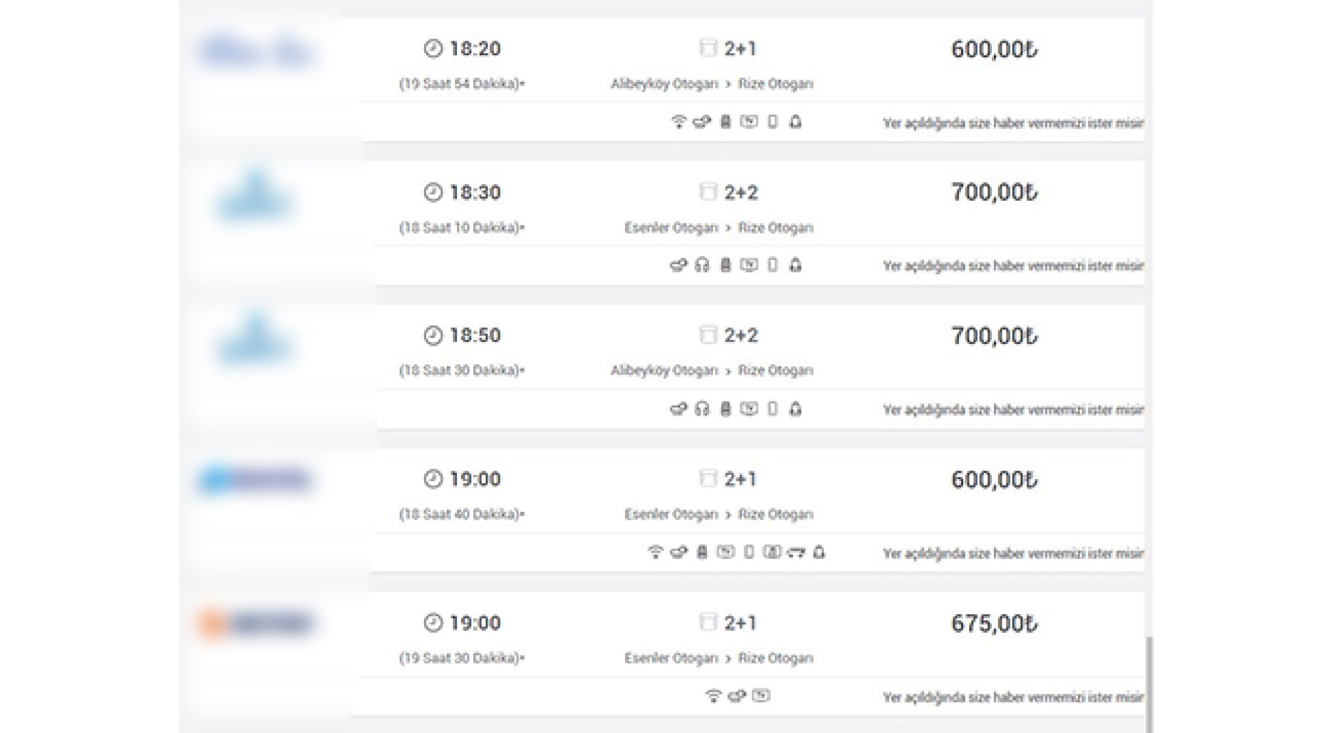This screenshot has width=1332, height=733.
Task: Click the clock icon beside the 18:20 departure
Action: (x=433, y=48)
